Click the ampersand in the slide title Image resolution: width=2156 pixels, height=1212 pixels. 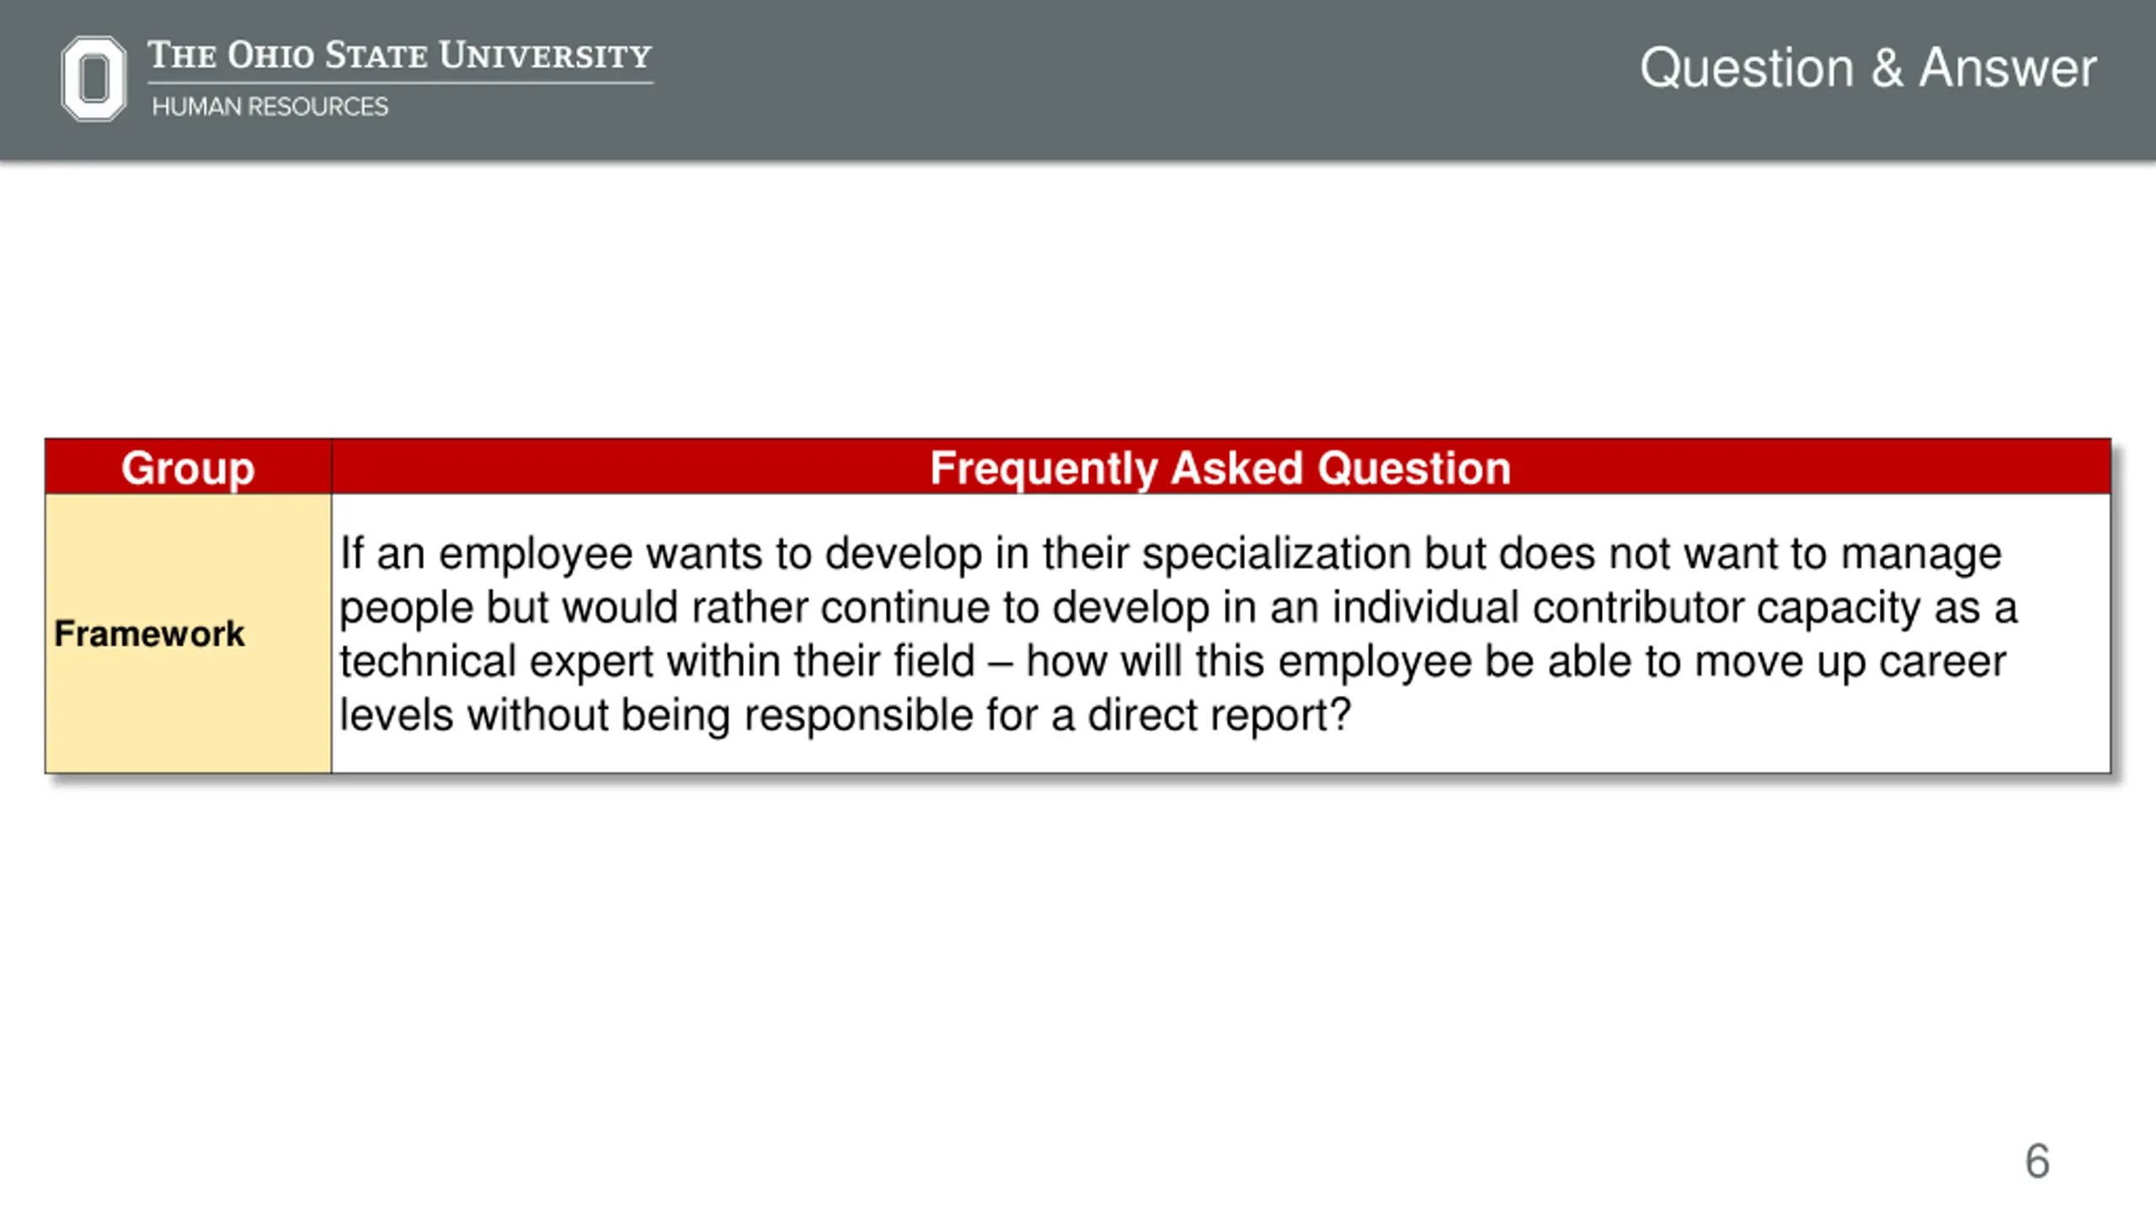pyautogui.click(x=1886, y=67)
